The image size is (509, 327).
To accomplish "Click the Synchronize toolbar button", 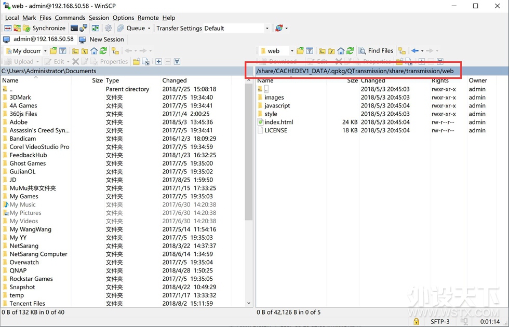I will 45,28.
